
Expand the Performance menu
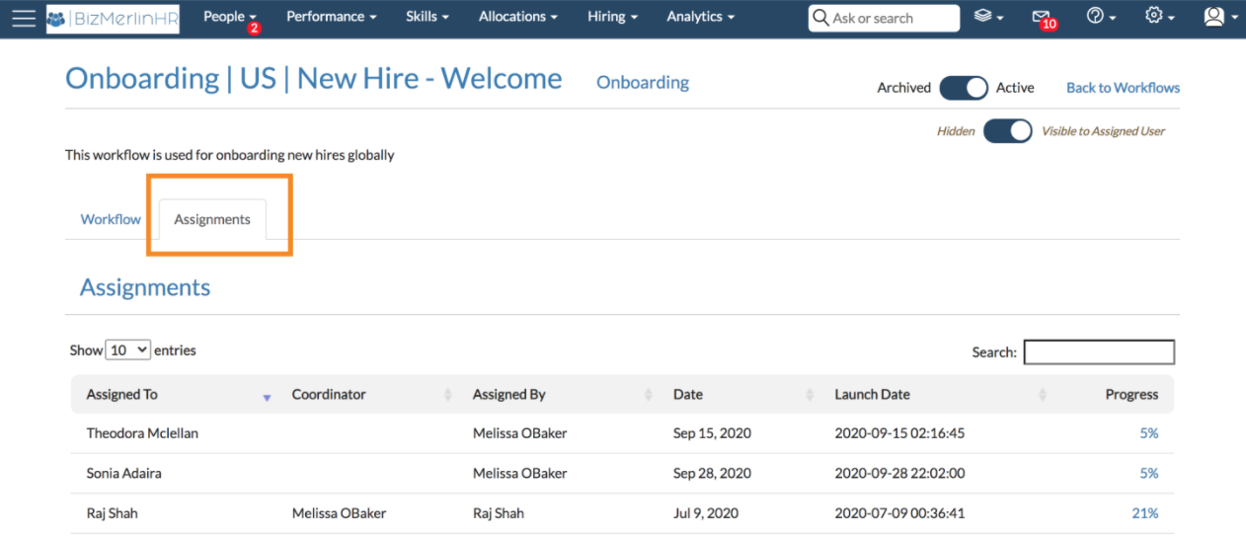(x=332, y=17)
